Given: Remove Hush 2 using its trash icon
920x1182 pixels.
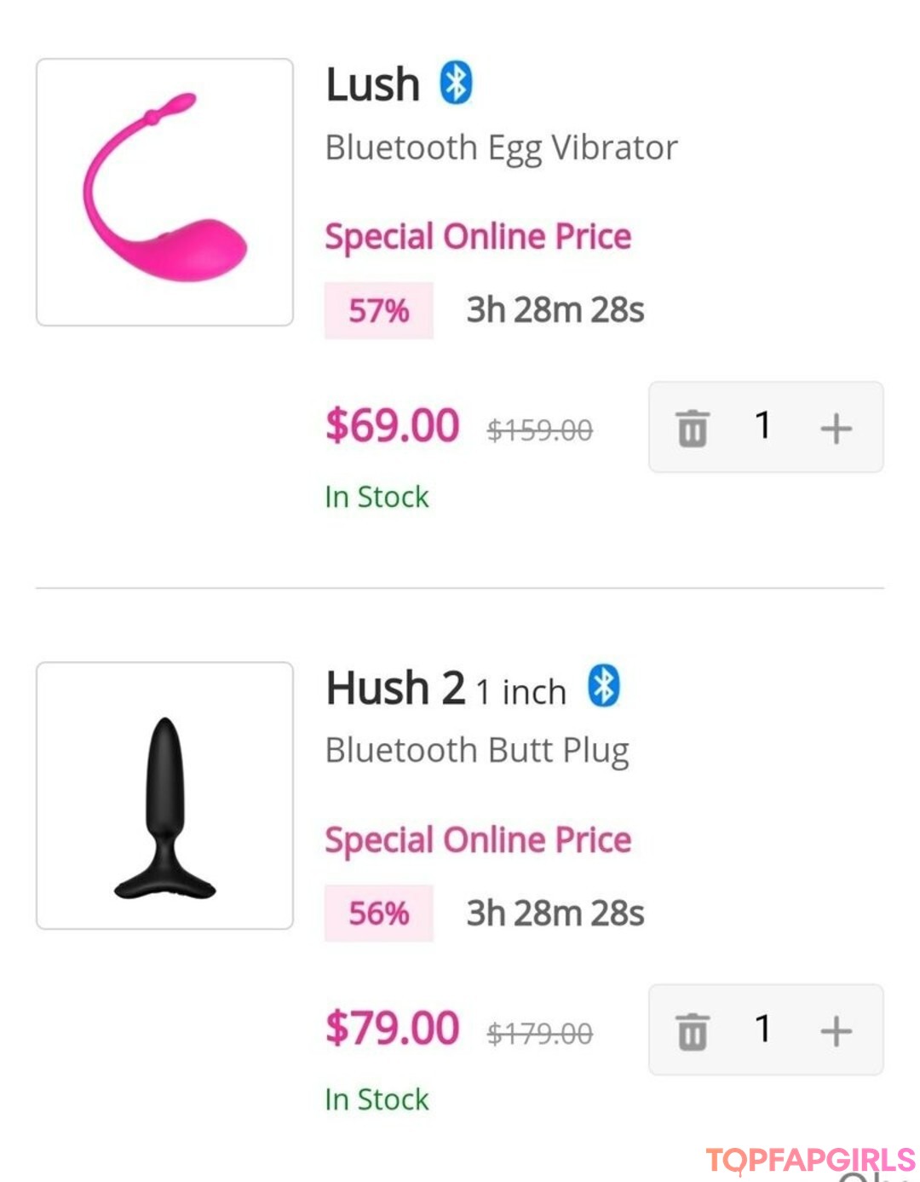Looking at the screenshot, I should tap(692, 1031).
